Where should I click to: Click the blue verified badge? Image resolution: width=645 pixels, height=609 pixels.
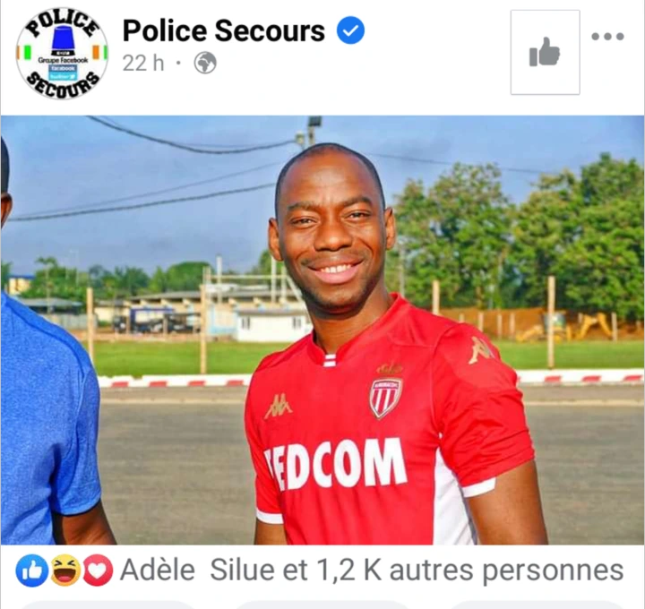(350, 30)
